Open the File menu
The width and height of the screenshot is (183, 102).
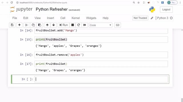click(x=15, y=18)
